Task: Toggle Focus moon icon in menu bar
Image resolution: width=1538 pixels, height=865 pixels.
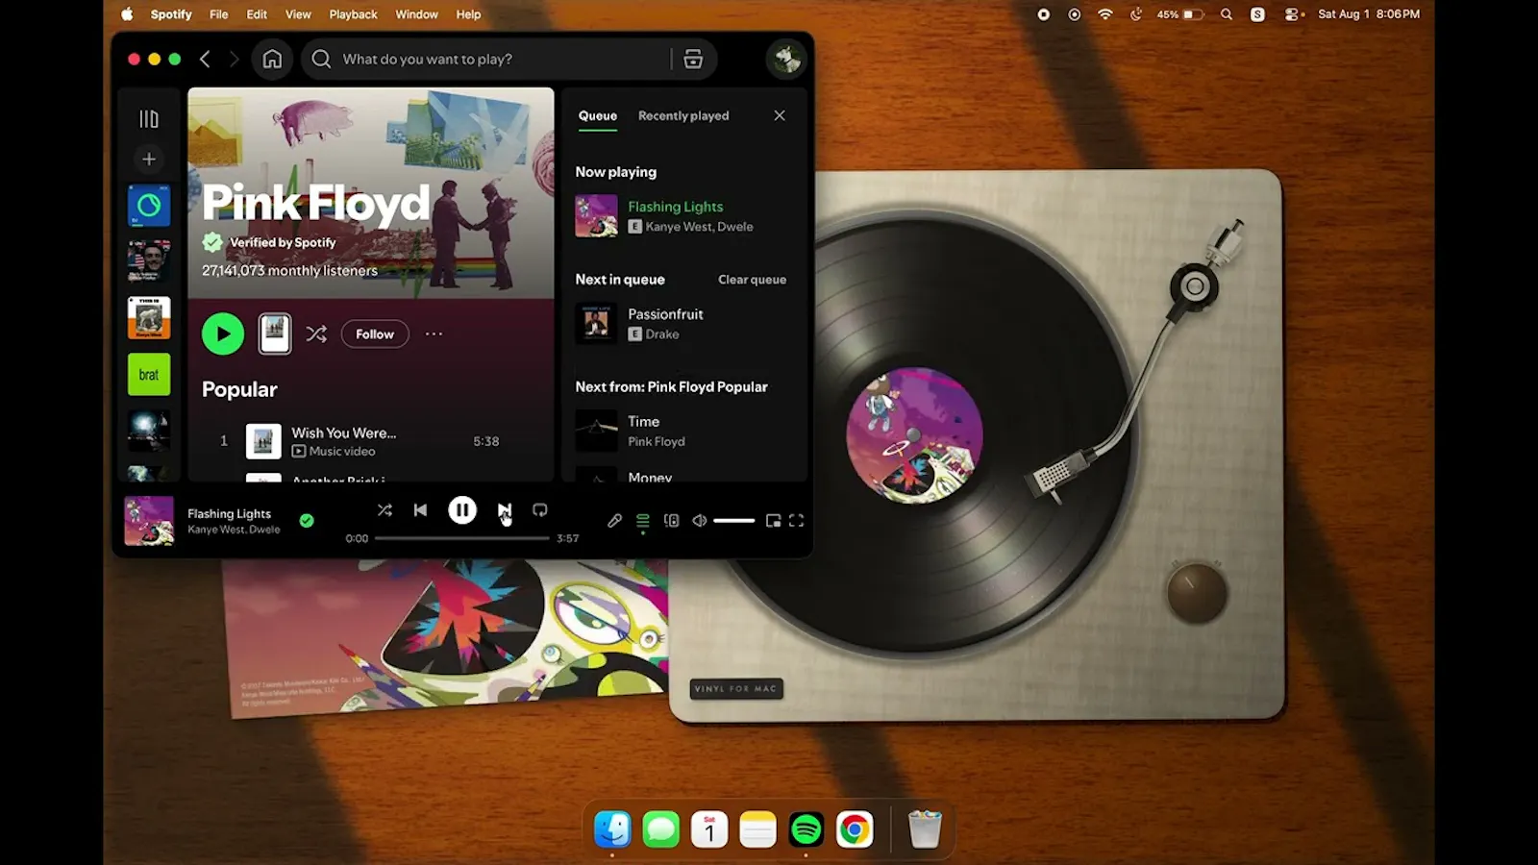Action: click(x=1136, y=14)
